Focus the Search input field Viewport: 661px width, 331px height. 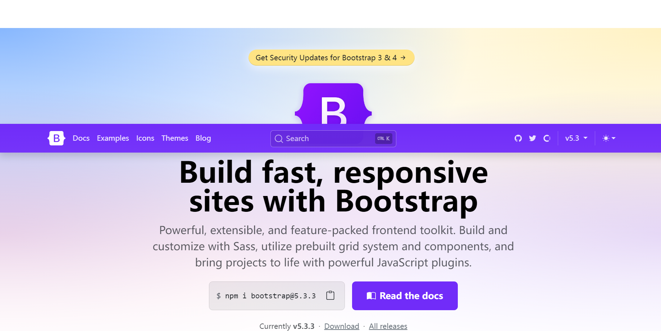(x=333, y=139)
